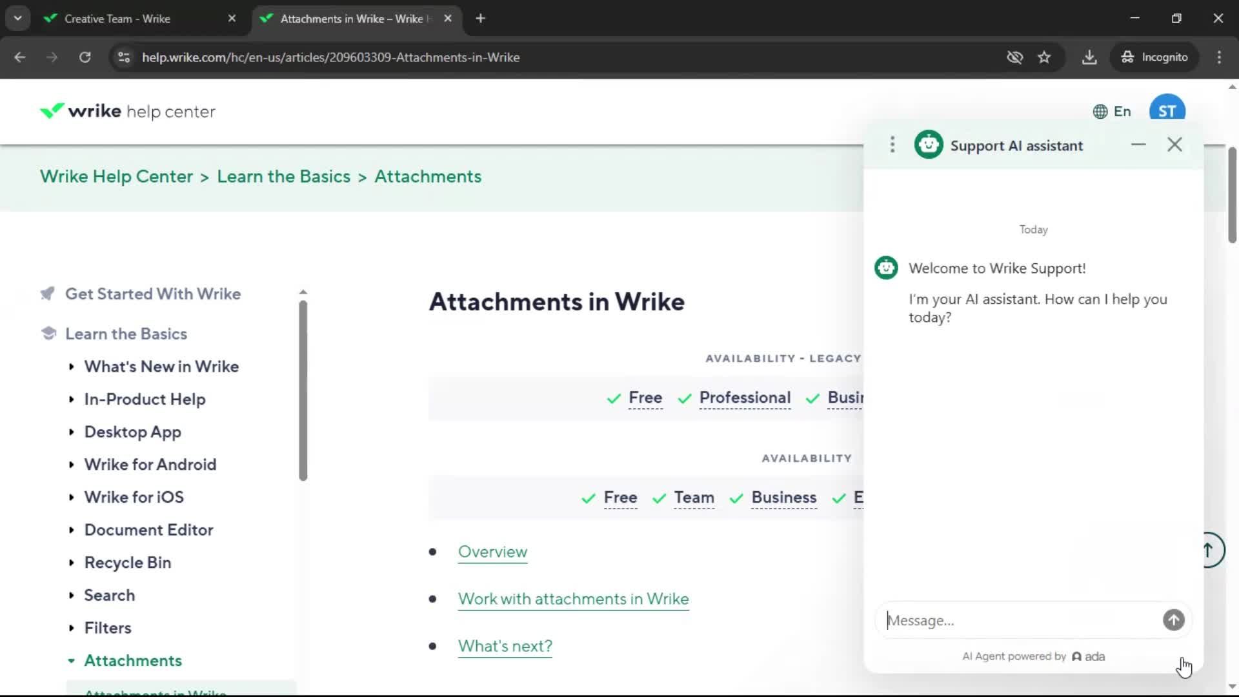Jump to What's next? section

[505, 647]
